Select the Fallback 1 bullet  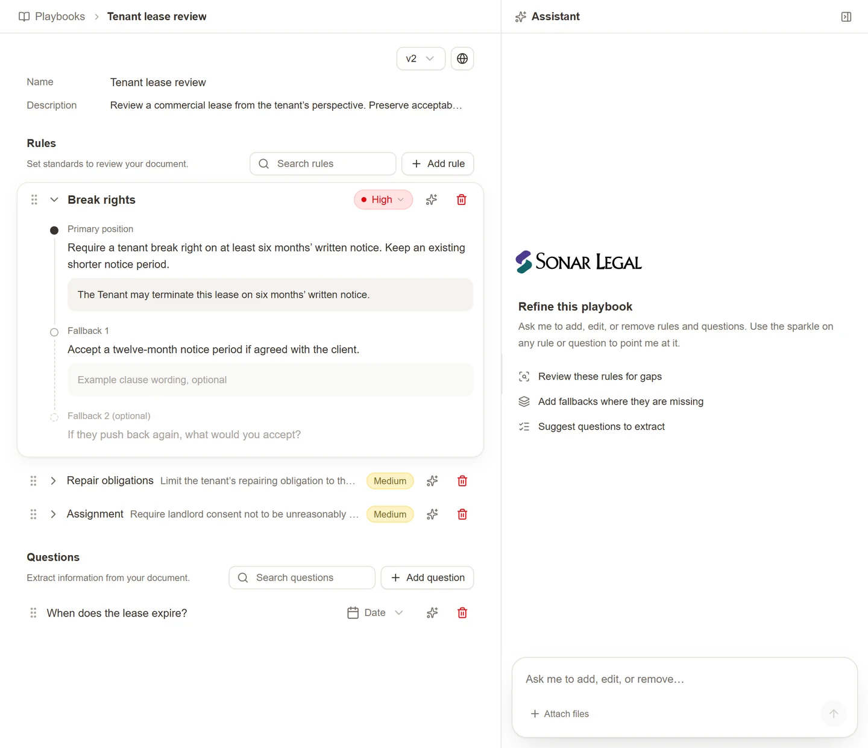[54, 332]
